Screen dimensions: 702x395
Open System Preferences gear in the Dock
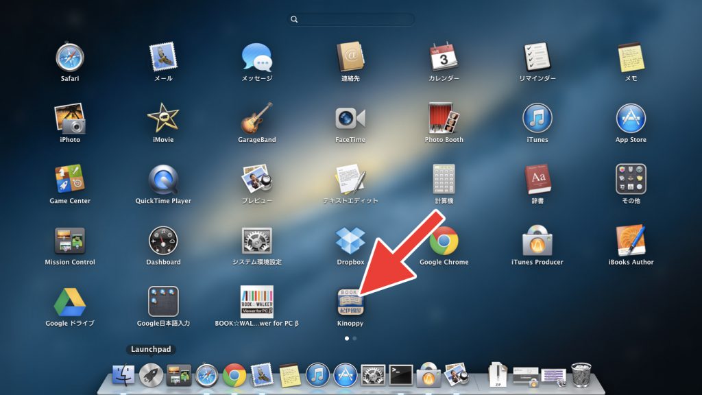point(373,375)
